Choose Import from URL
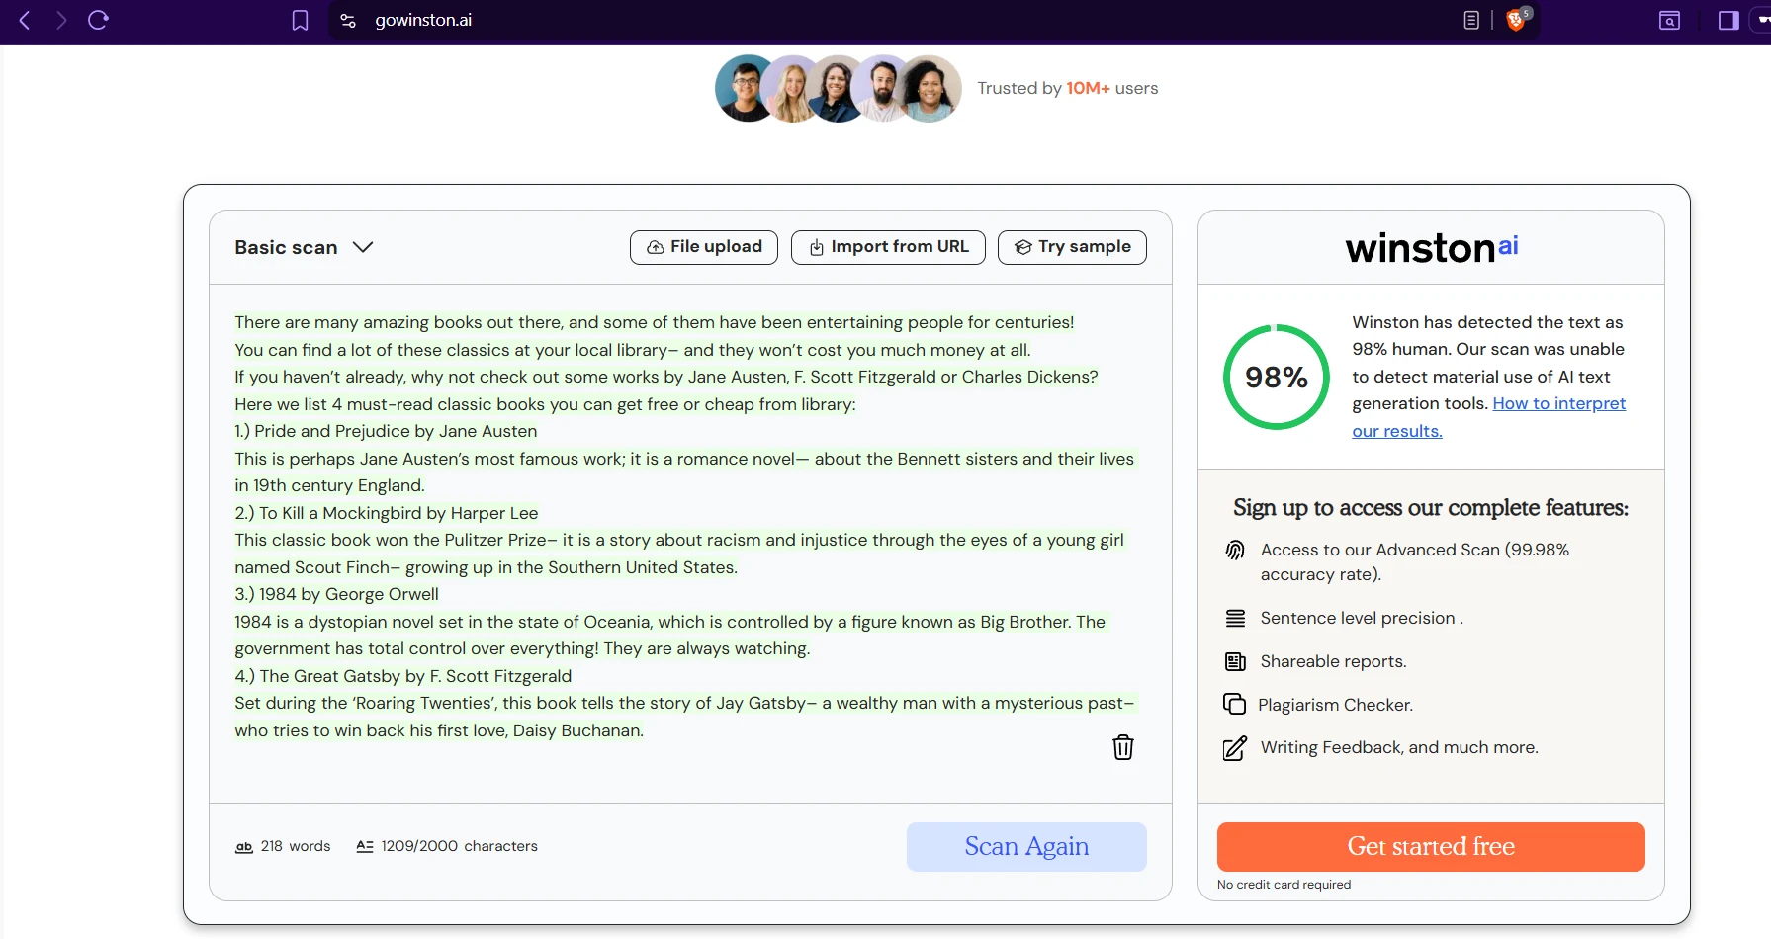 pyautogui.click(x=888, y=247)
